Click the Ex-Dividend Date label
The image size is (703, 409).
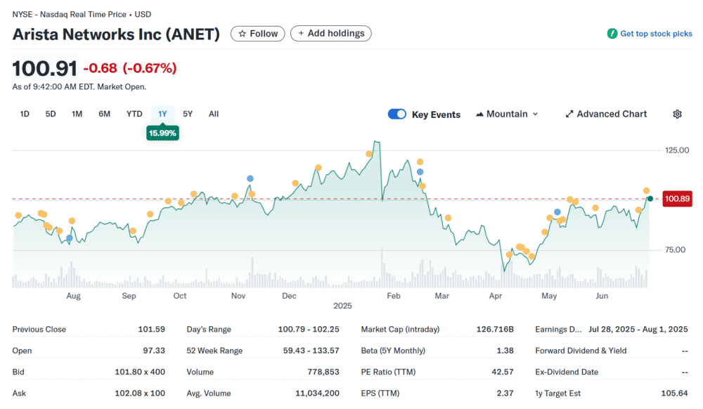(x=567, y=372)
